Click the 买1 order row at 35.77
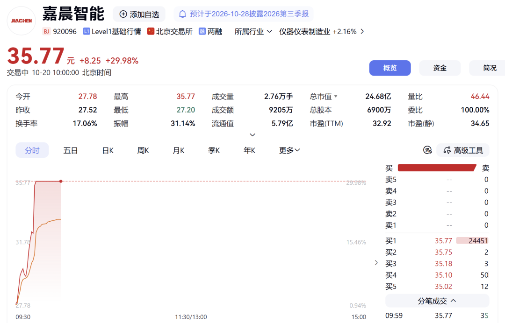This screenshot has width=505, height=323. pos(437,241)
